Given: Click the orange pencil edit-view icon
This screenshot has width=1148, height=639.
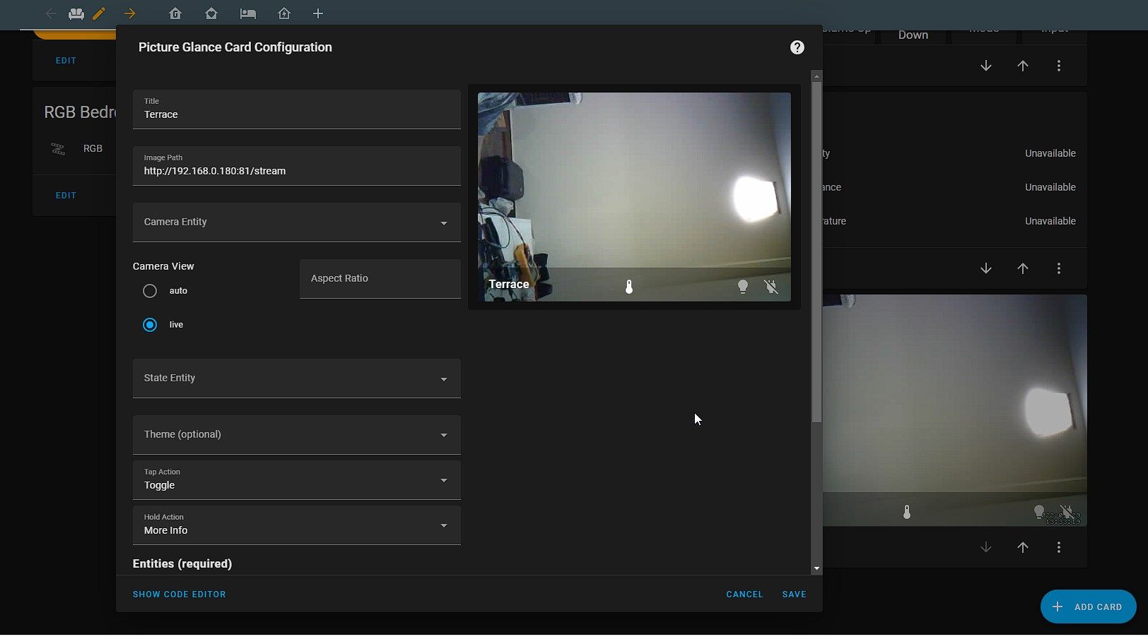Looking at the screenshot, I should click(x=99, y=13).
